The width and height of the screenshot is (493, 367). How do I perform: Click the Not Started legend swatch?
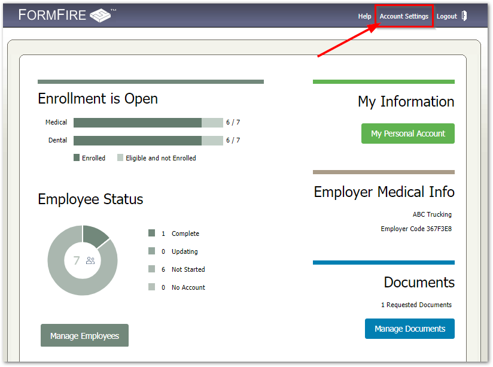click(x=151, y=269)
